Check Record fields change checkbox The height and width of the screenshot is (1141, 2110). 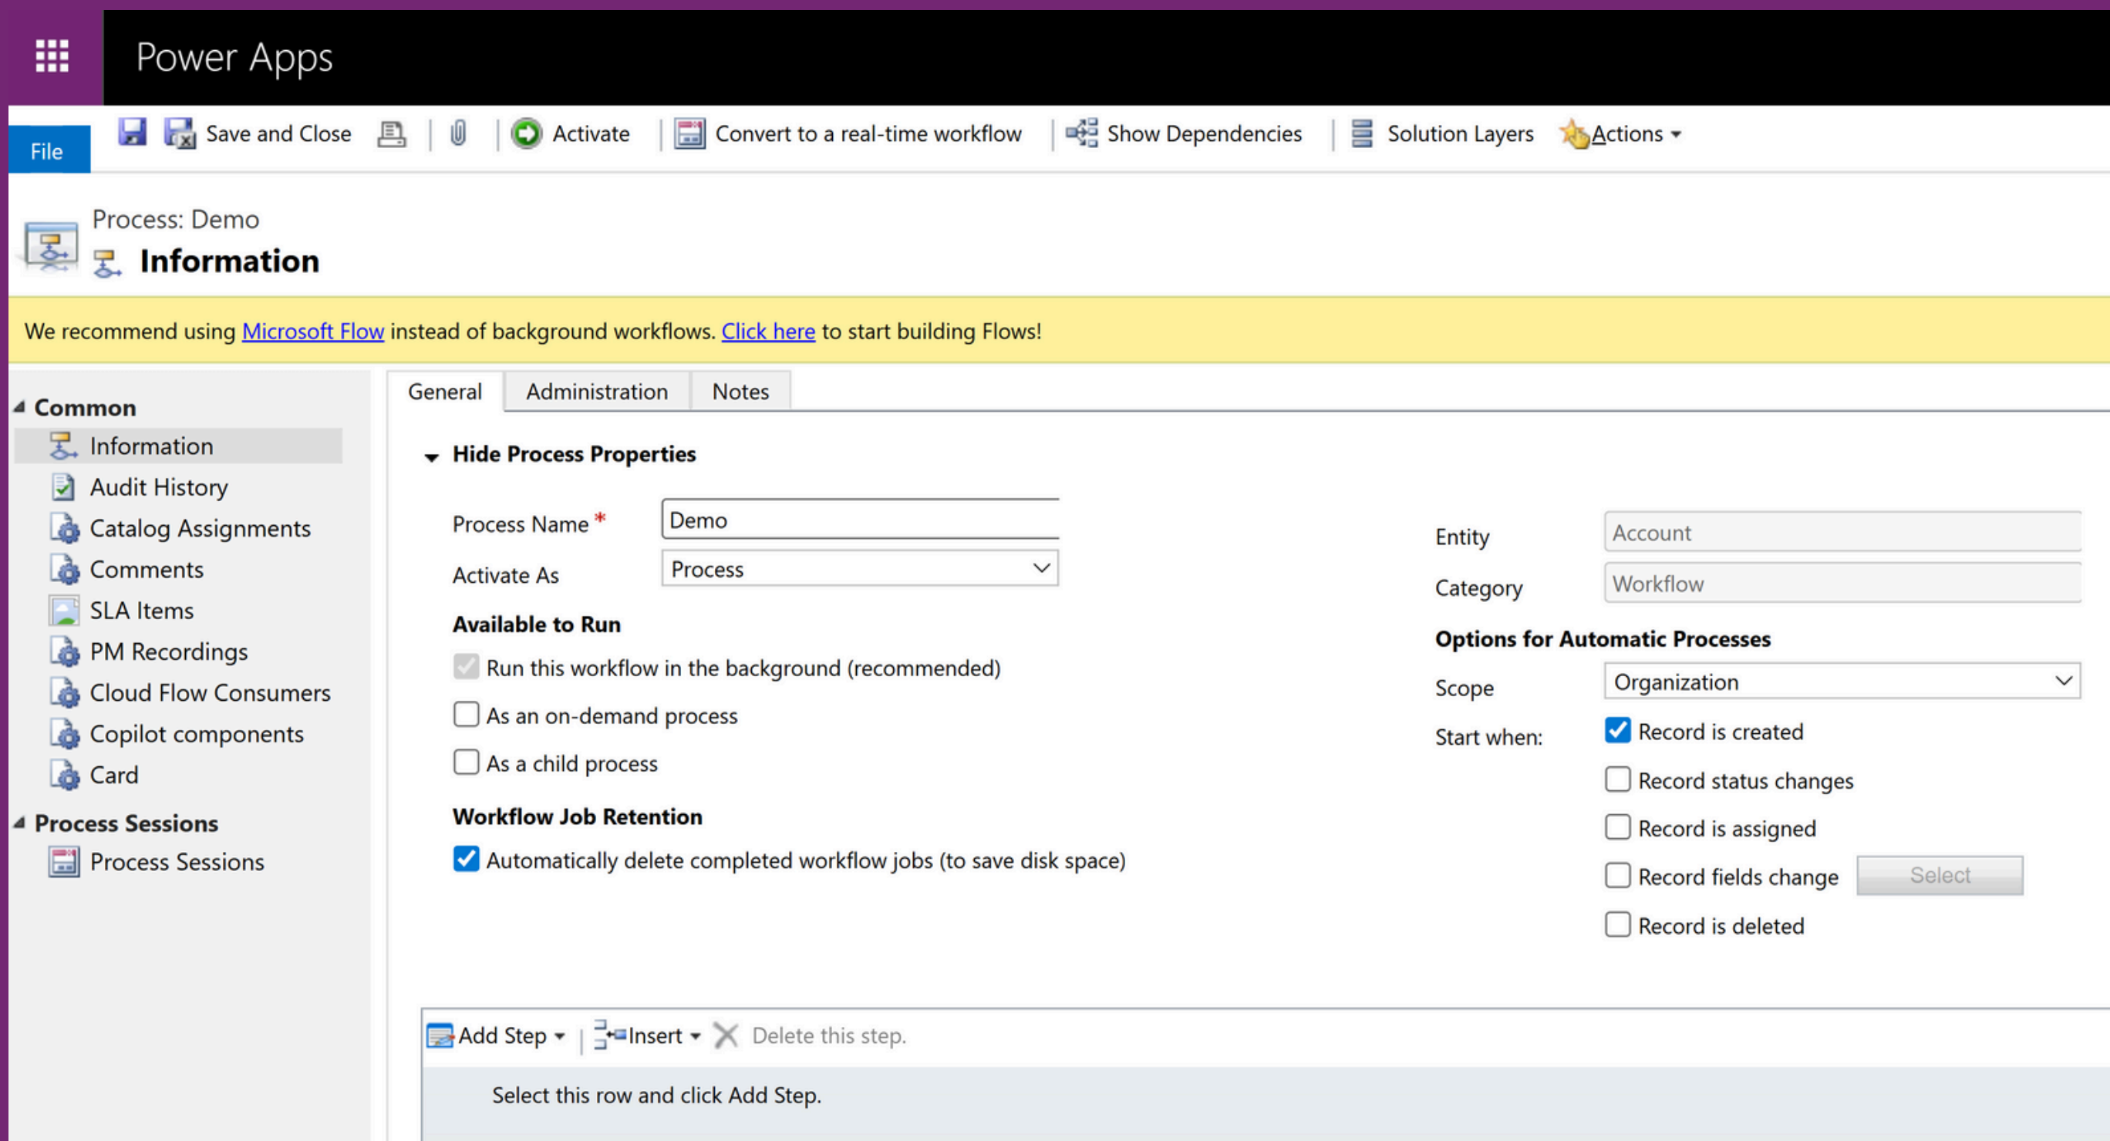(x=1618, y=876)
